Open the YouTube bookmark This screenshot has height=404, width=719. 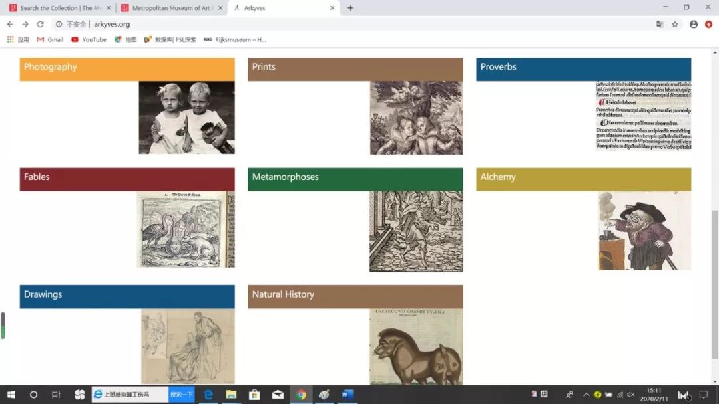(x=89, y=39)
